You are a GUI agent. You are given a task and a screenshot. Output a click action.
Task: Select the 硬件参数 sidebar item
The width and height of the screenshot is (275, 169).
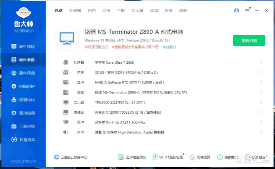(x=23, y=60)
